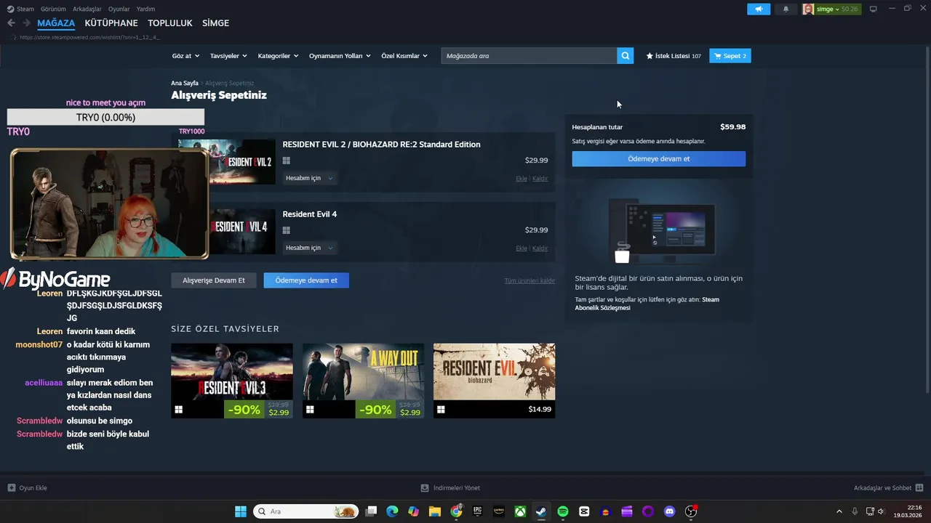Open the Oyunlar menu
Viewport: 931px width, 523px height.
[x=119, y=9]
